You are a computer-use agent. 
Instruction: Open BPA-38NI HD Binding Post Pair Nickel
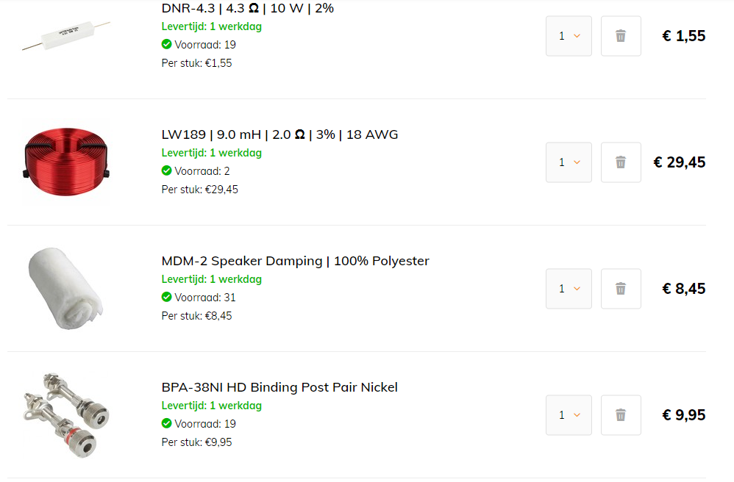[x=279, y=387]
